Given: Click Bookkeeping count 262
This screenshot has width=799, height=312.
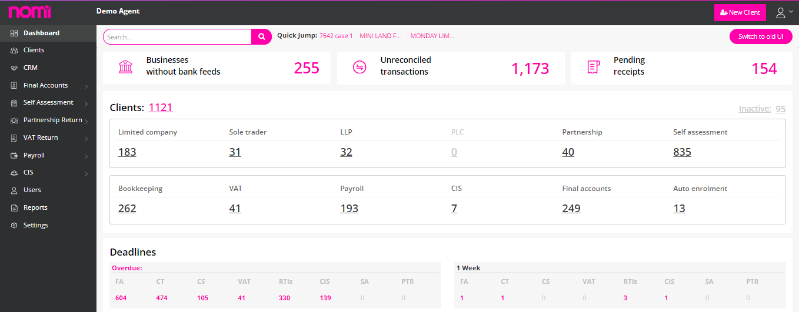Looking at the screenshot, I should pyautogui.click(x=127, y=209).
